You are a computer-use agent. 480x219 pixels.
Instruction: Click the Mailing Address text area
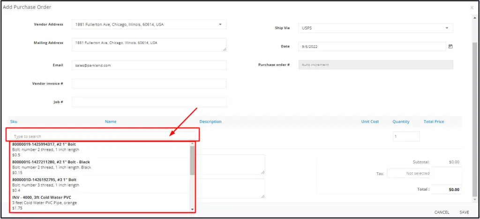(x=149, y=44)
